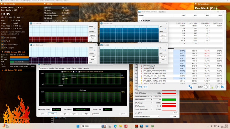The height and width of the screenshot is (129, 230).
Task: Close the GPU temperature graph window
Action: click(x=166, y=45)
